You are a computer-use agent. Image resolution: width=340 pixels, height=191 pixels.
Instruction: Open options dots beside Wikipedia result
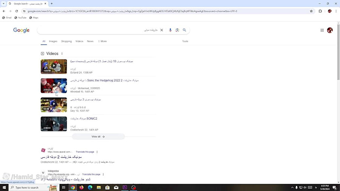pyautogui.click(x=103, y=174)
